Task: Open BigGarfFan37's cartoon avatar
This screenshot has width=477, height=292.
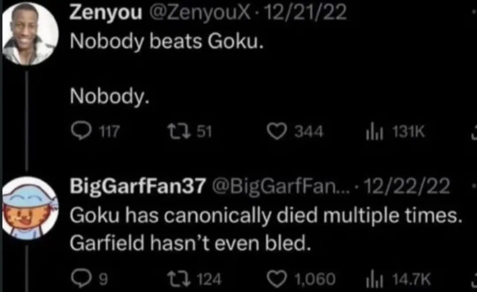Action: [x=29, y=208]
